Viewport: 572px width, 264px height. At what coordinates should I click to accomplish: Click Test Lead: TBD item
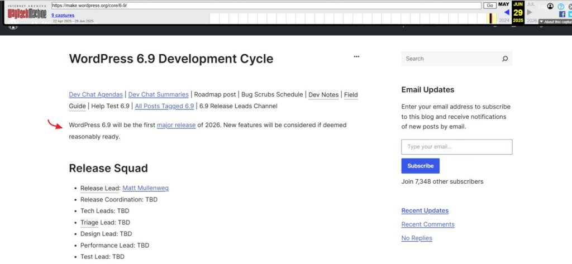tap(102, 257)
